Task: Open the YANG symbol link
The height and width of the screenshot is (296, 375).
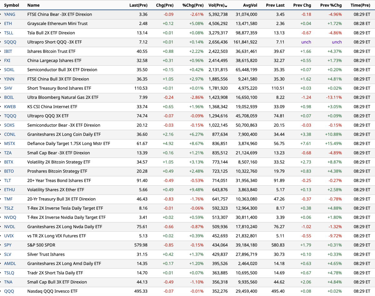Action: [9, 14]
